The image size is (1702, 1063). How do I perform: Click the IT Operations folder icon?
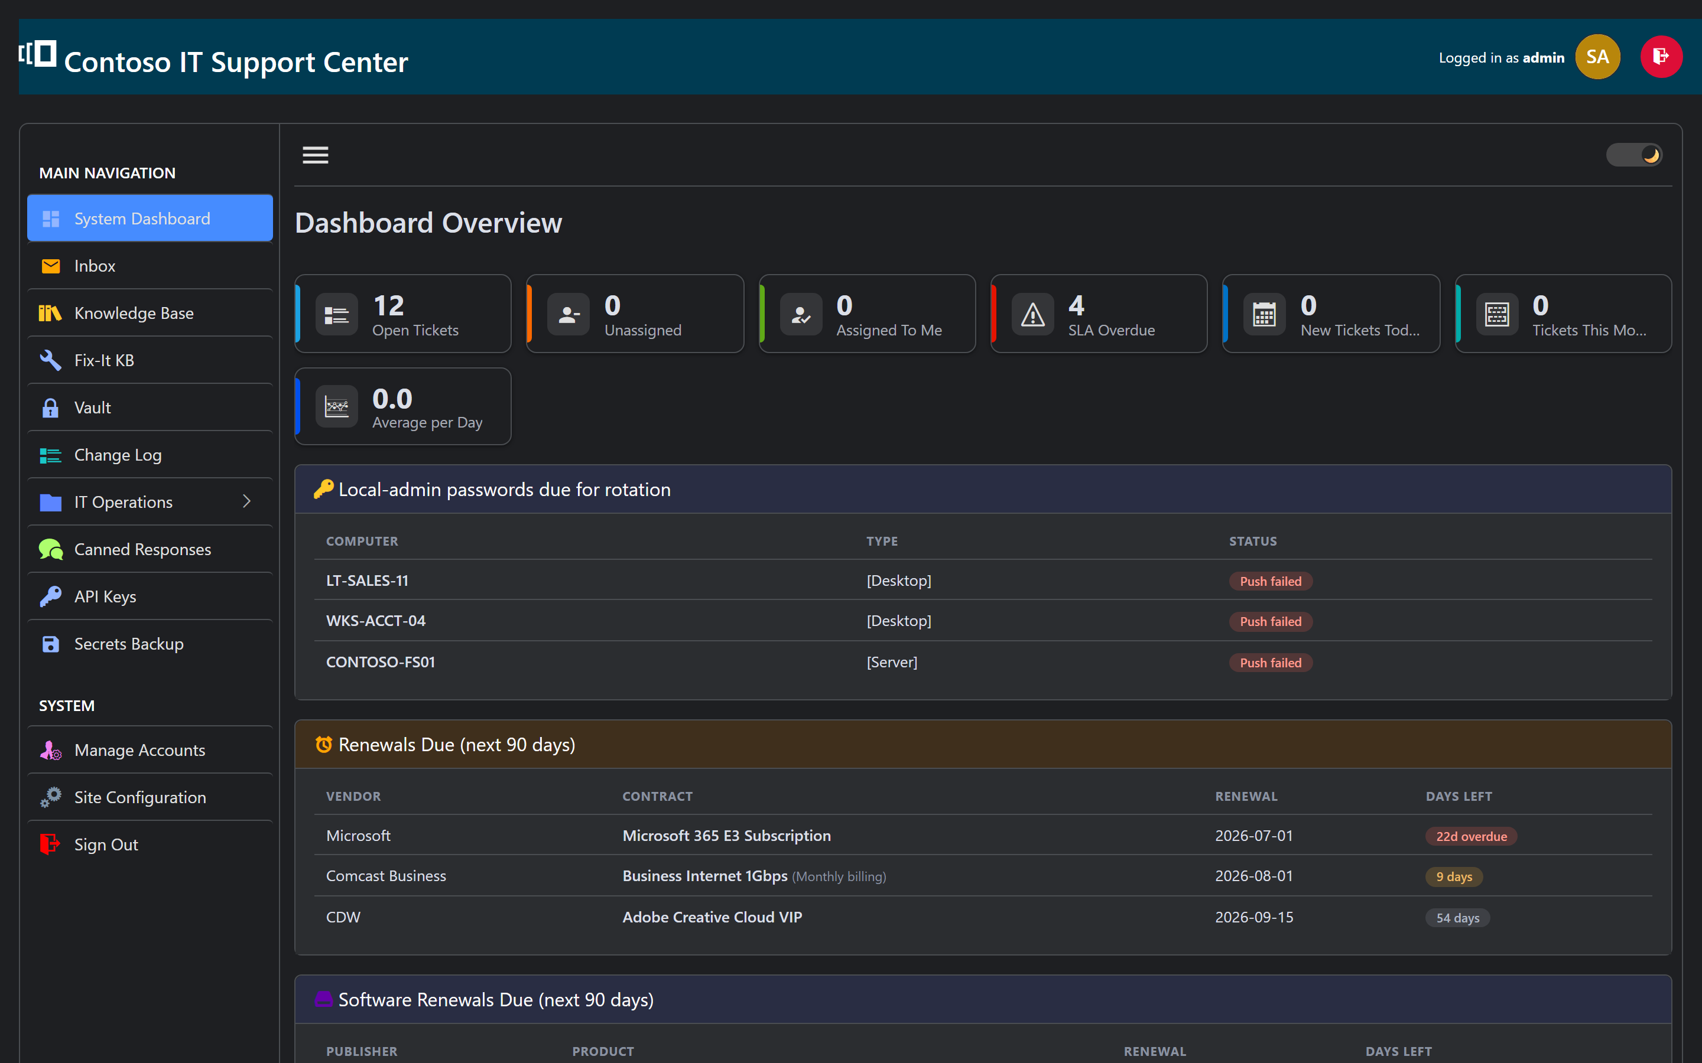tap(51, 502)
